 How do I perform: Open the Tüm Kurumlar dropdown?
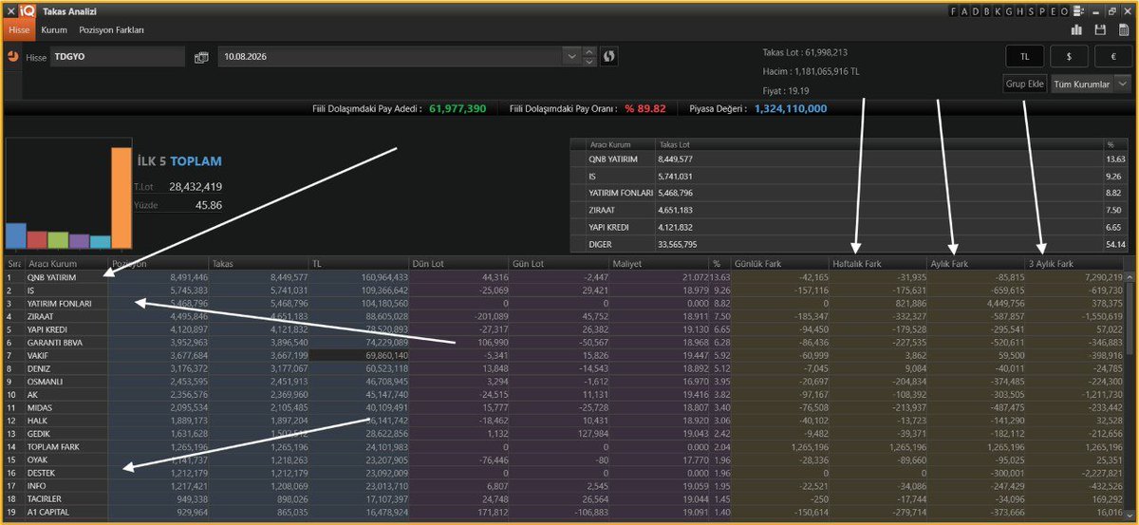click(x=1091, y=84)
